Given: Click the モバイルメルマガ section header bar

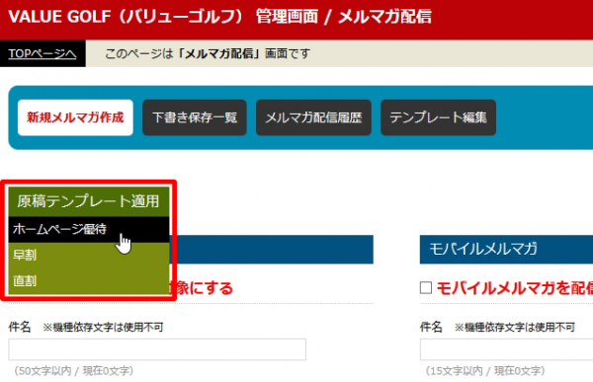Looking at the screenshot, I should pyautogui.click(x=506, y=250).
